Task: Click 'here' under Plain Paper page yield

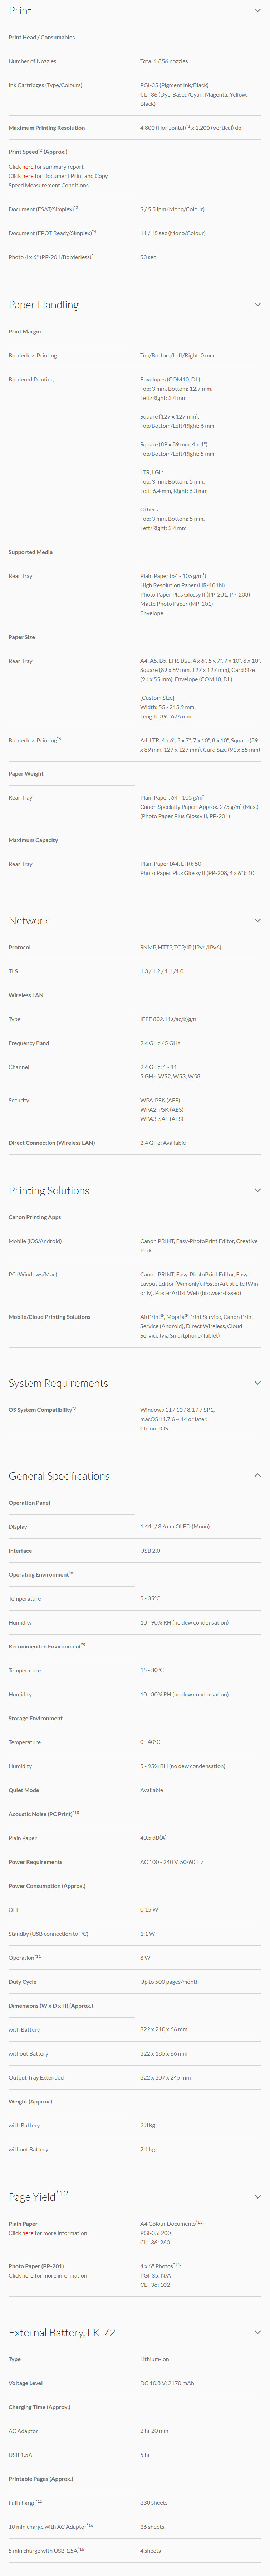Action: point(28,2233)
